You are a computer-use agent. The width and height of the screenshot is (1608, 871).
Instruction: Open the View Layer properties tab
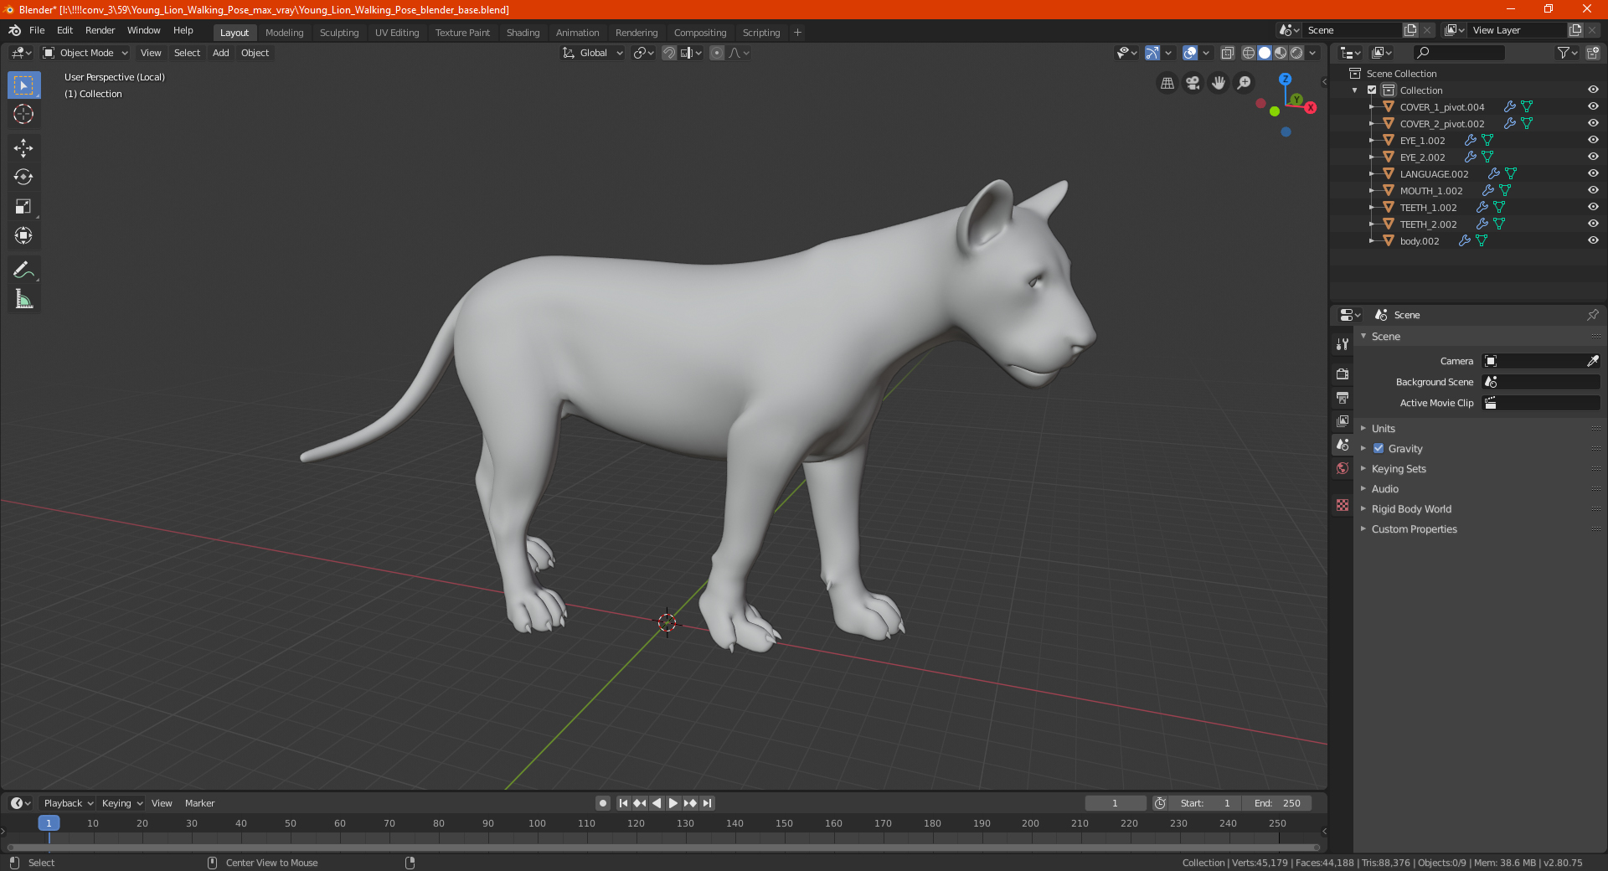click(1343, 420)
